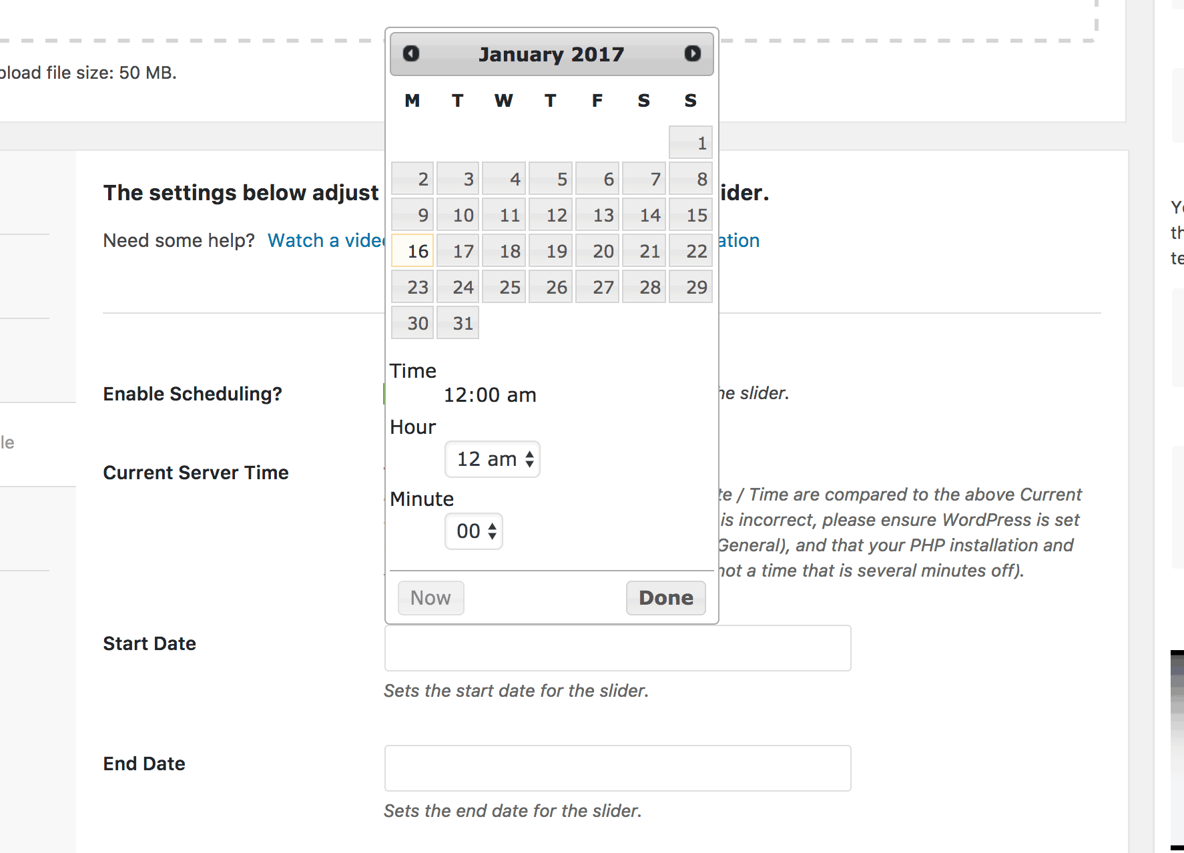Open the Minute dropdown showing 00
Image resolution: width=1184 pixels, height=853 pixels.
(474, 531)
